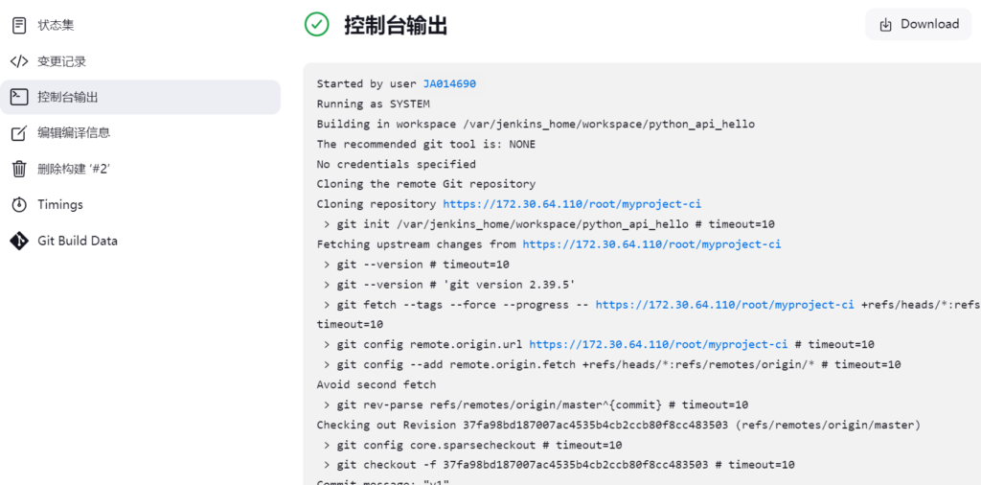Screen dimensions: 981x485
Task: Click the 状态集 document icon
Action: coord(19,25)
